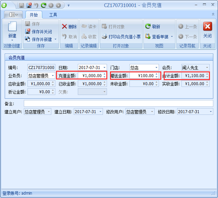Click the undo arrow in quick access toolbar
This screenshot has width=218, height=198.
[36, 5]
